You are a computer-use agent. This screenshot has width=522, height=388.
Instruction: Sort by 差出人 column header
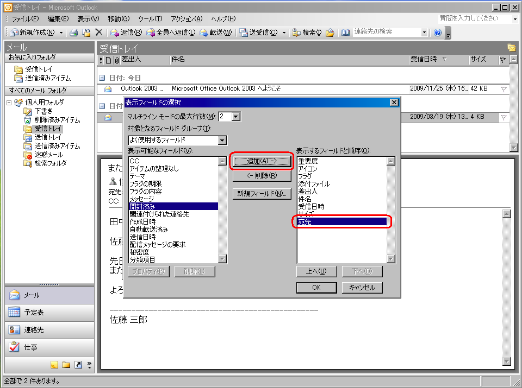click(x=145, y=60)
